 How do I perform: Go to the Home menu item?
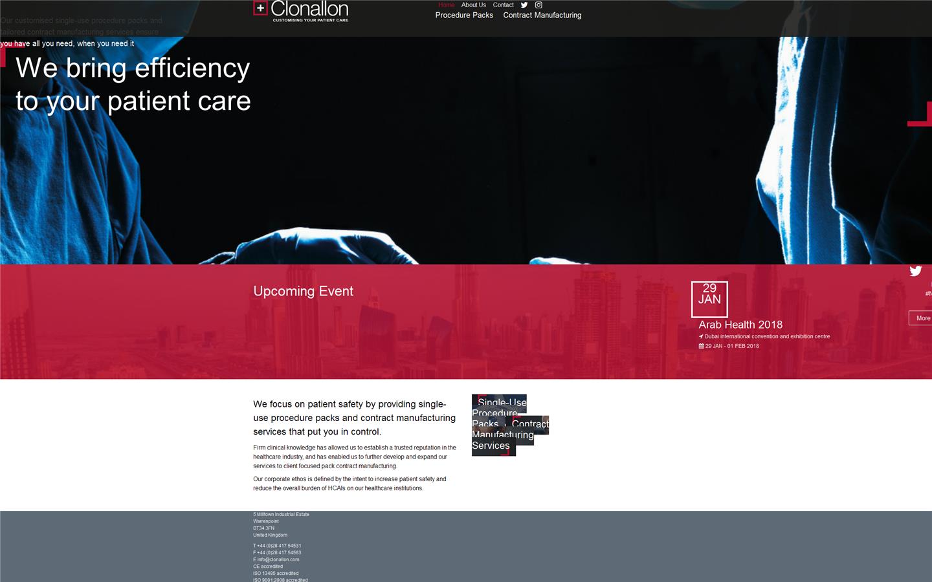pyautogui.click(x=447, y=5)
